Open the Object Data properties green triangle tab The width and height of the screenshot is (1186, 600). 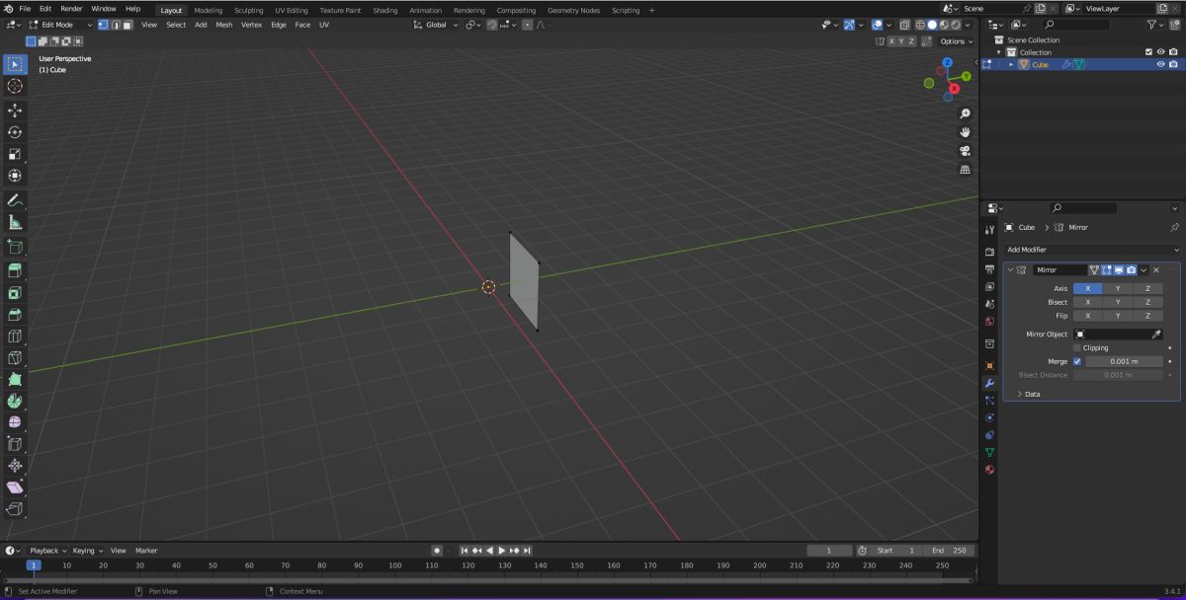pos(989,452)
